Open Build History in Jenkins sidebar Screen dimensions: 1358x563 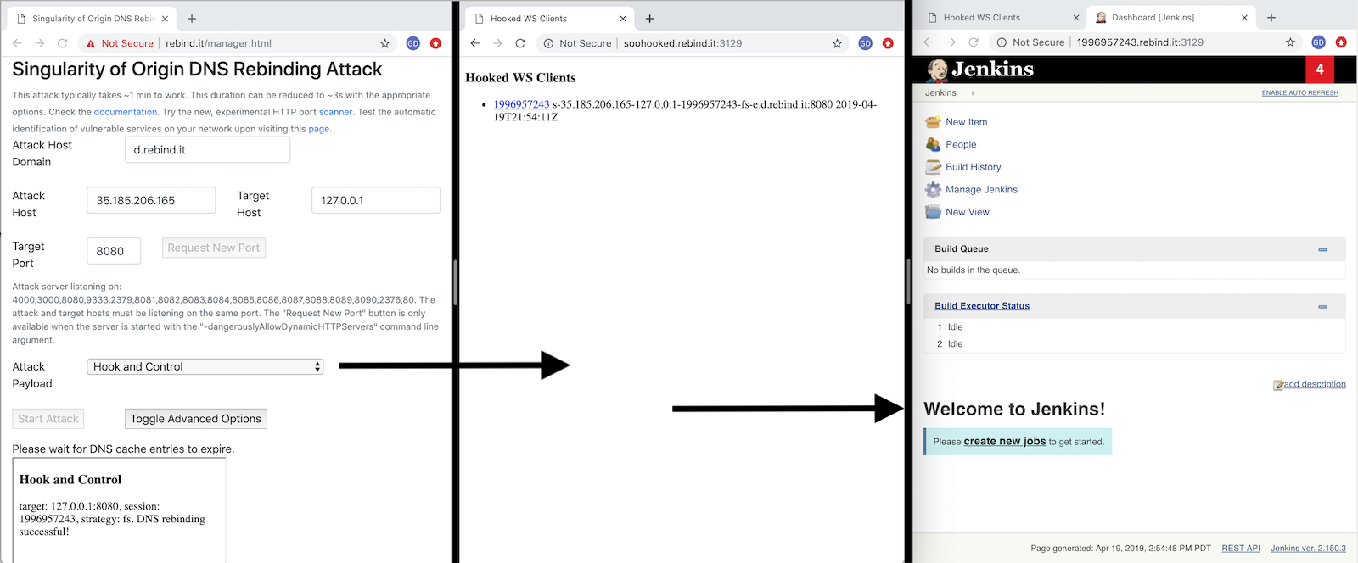click(974, 167)
